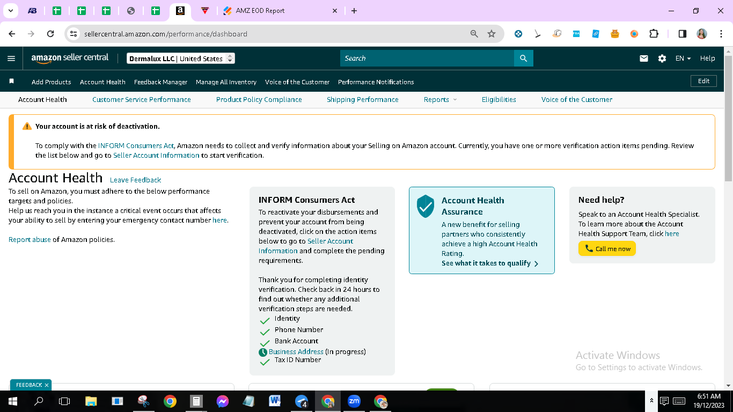Open Seller Account Information link in the alert
The height and width of the screenshot is (412, 733).
coord(156,156)
